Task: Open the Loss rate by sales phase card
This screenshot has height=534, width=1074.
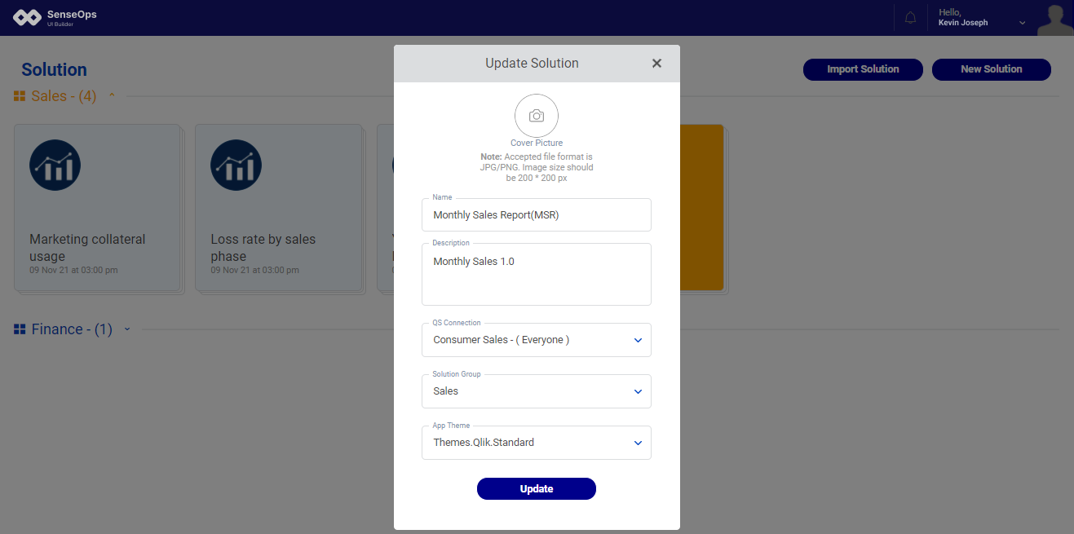Action: click(x=278, y=207)
